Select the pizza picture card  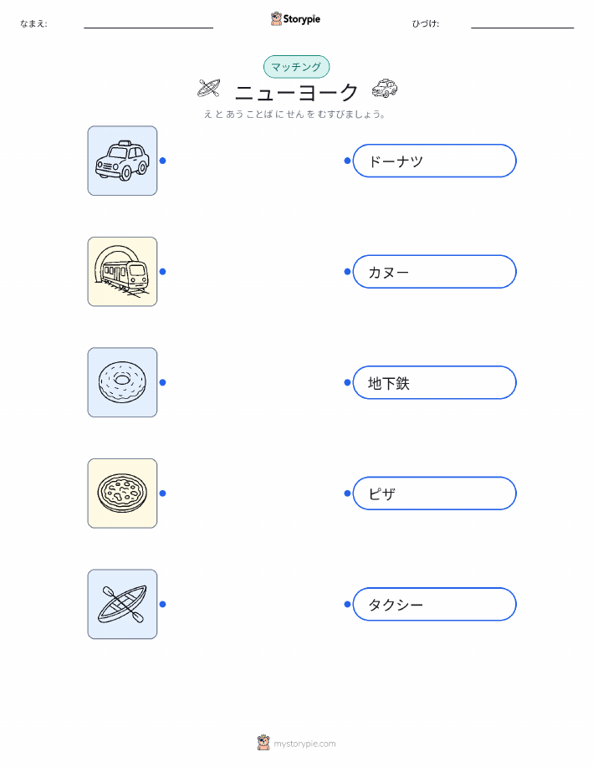122,493
